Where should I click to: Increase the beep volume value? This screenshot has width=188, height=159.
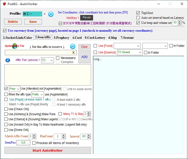(x=180, y=22)
